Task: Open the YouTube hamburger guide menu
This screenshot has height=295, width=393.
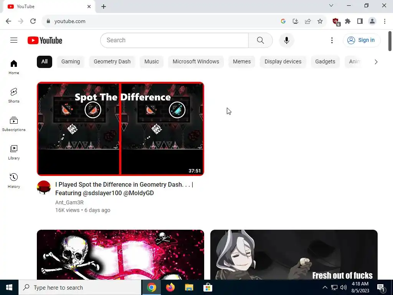Action: click(14, 40)
